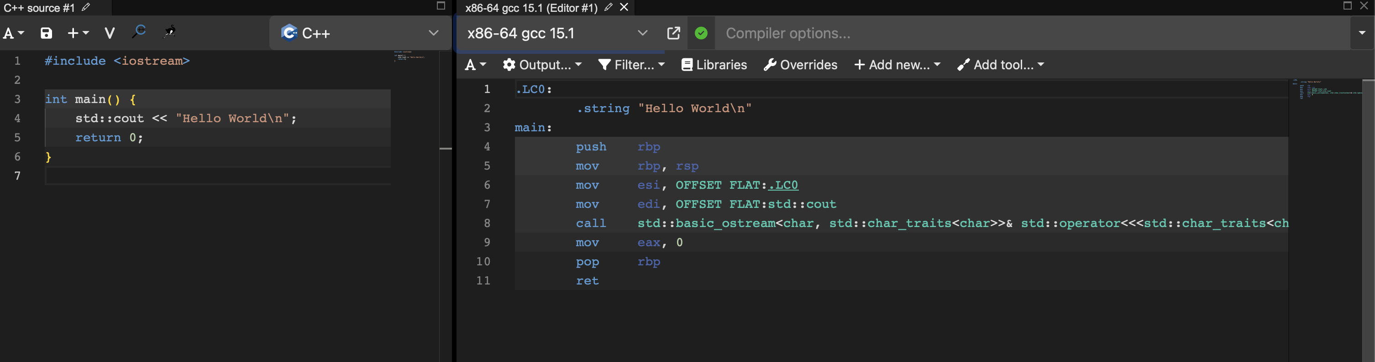Click the source editor minimap preview
Viewport: 1375px width, 362px height.
coord(410,56)
